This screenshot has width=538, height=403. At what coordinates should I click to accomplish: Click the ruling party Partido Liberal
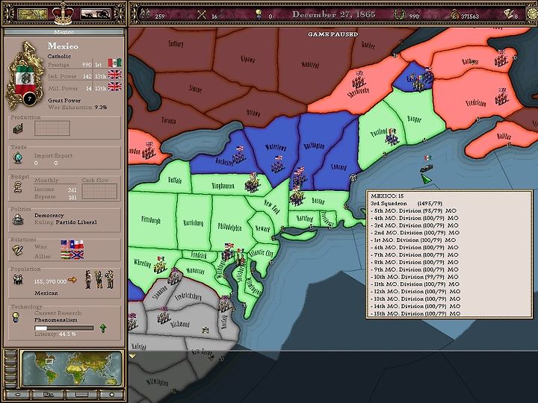(76, 222)
